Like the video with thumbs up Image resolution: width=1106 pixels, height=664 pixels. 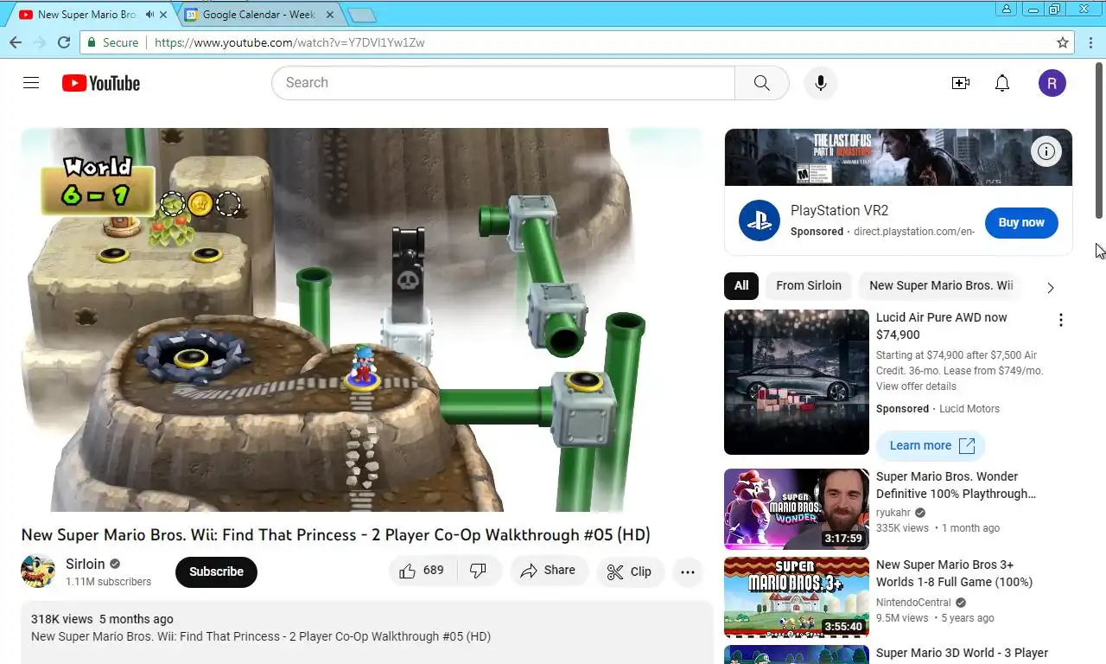coord(422,571)
